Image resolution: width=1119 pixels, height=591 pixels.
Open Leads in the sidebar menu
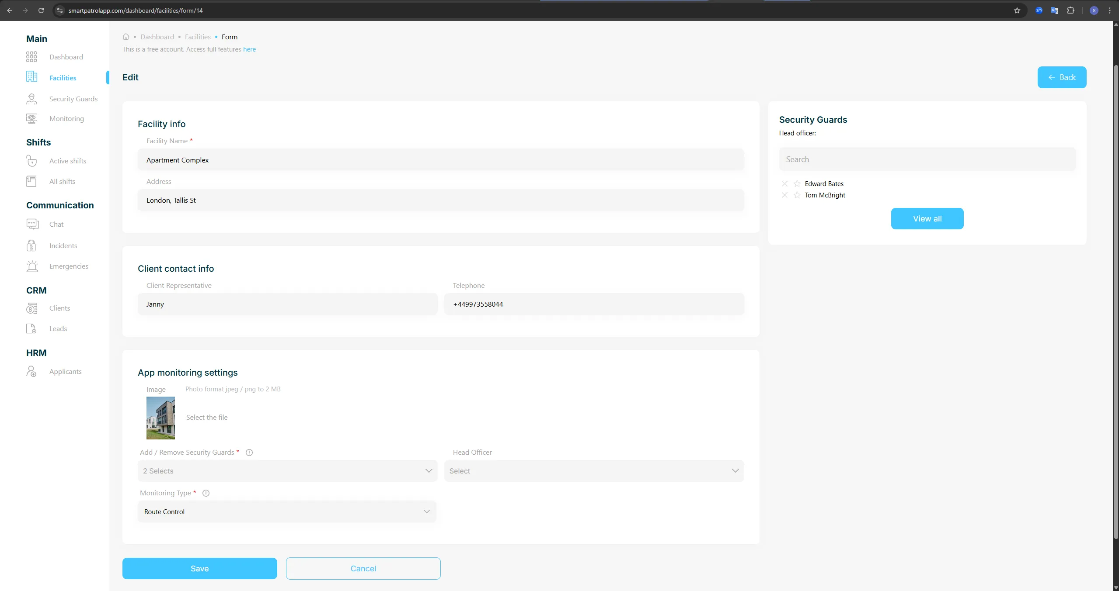(x=58, y=328)
